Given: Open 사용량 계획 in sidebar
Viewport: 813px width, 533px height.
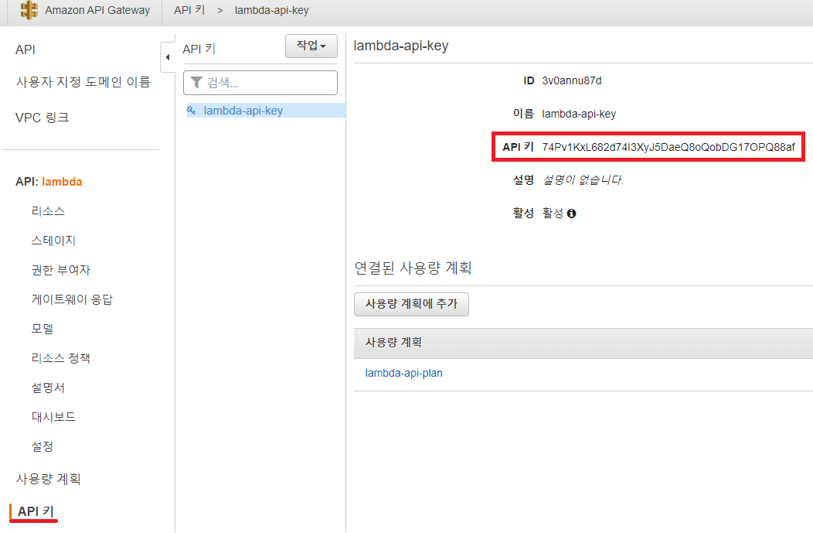Looking at the screenshot, I should coord(48,479).
